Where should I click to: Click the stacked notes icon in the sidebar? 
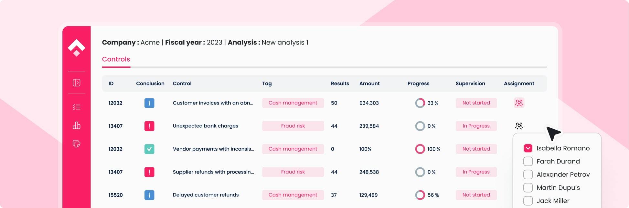pos(76,144)
